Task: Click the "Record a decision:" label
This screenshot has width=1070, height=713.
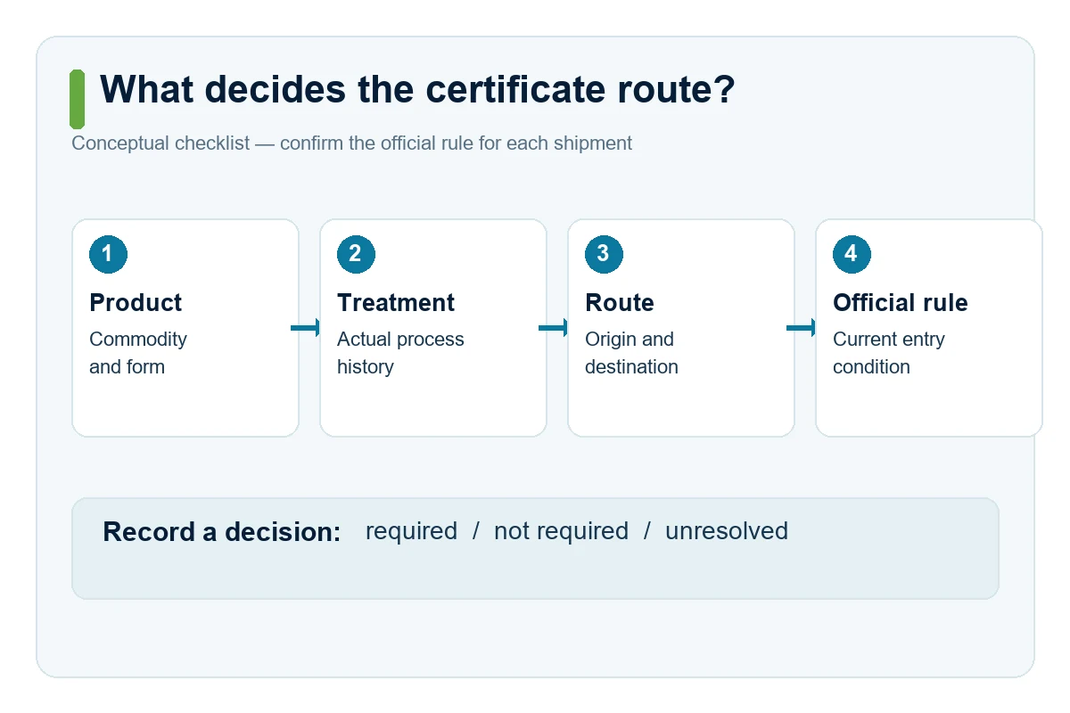Action: [x=222, y=532]
